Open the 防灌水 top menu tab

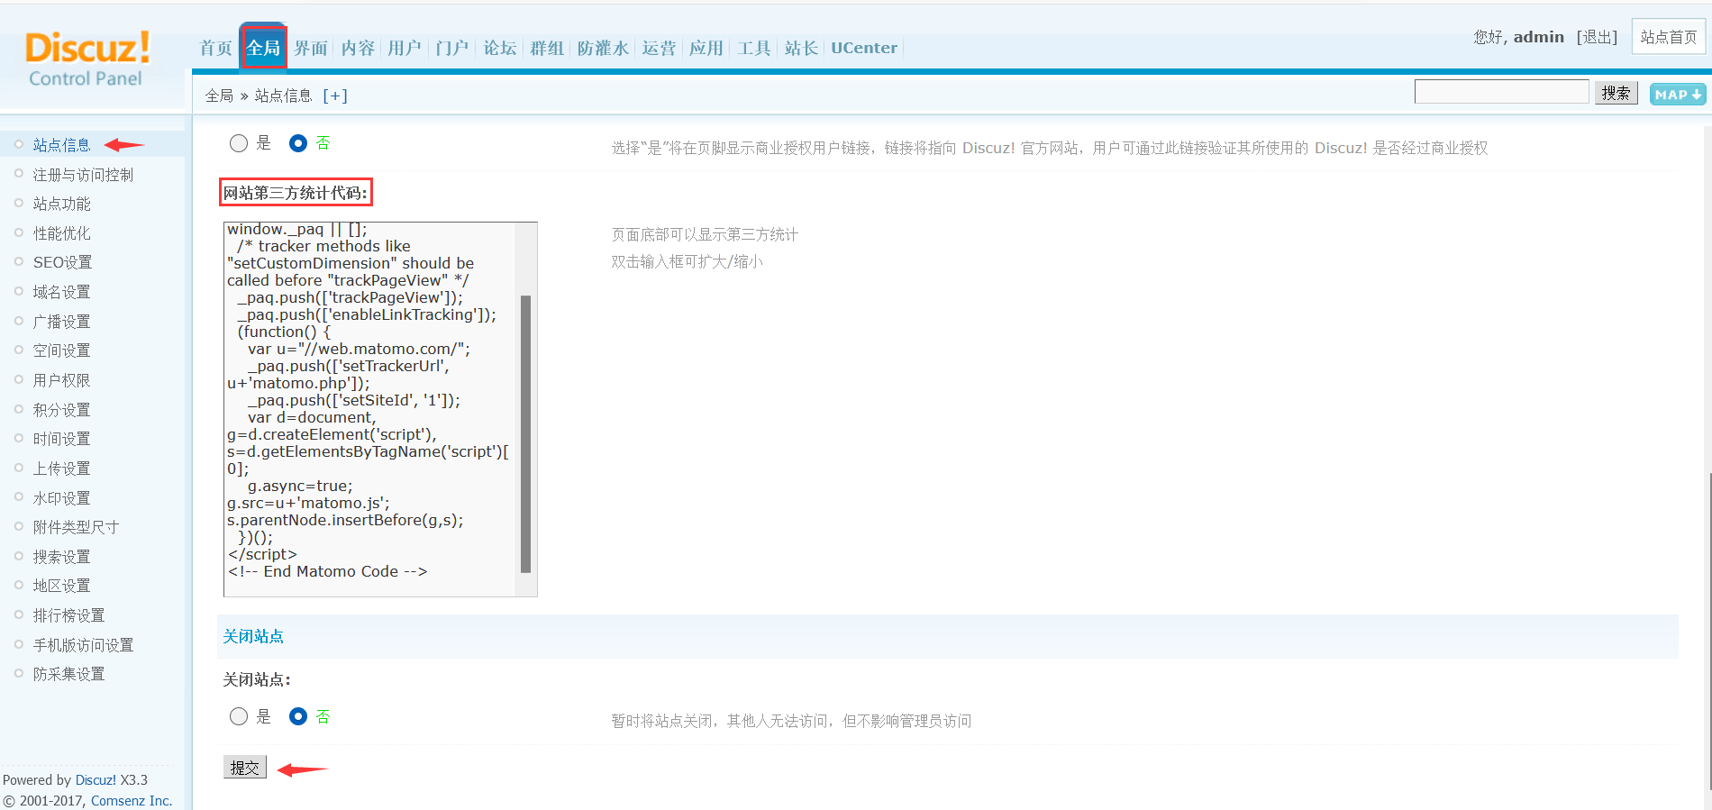point(603,48)
